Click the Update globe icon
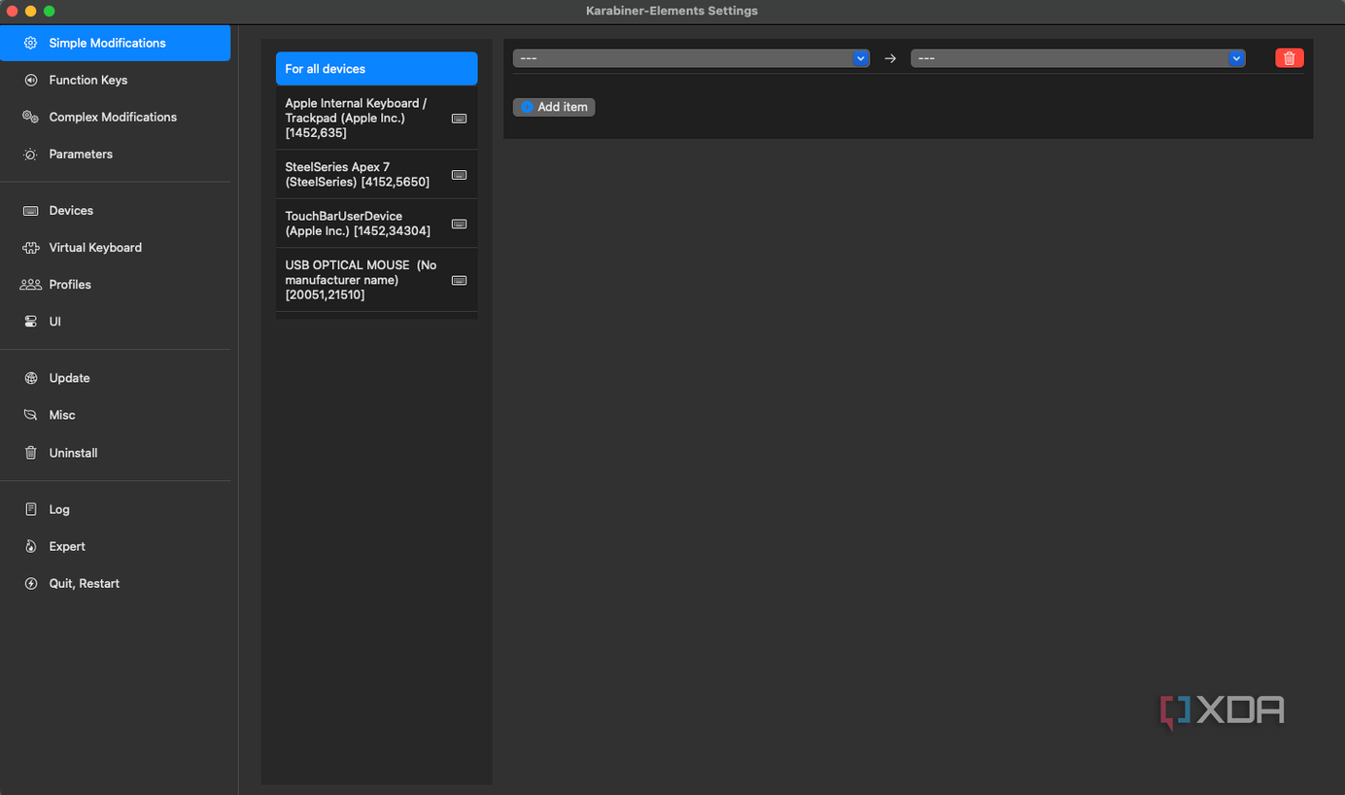This screenshot has height=795, width=1345. tap(30, 377)
